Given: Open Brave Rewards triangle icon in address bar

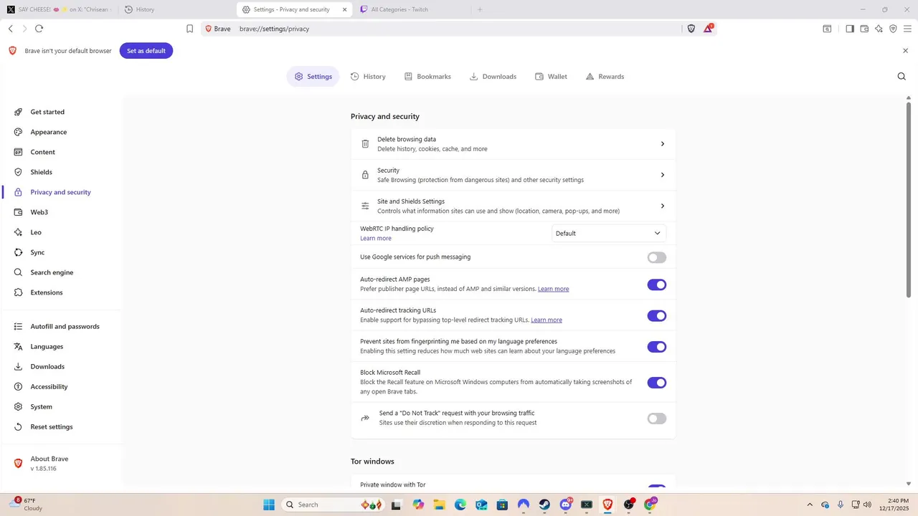Looking at the screenshot, I should [709, 29].
